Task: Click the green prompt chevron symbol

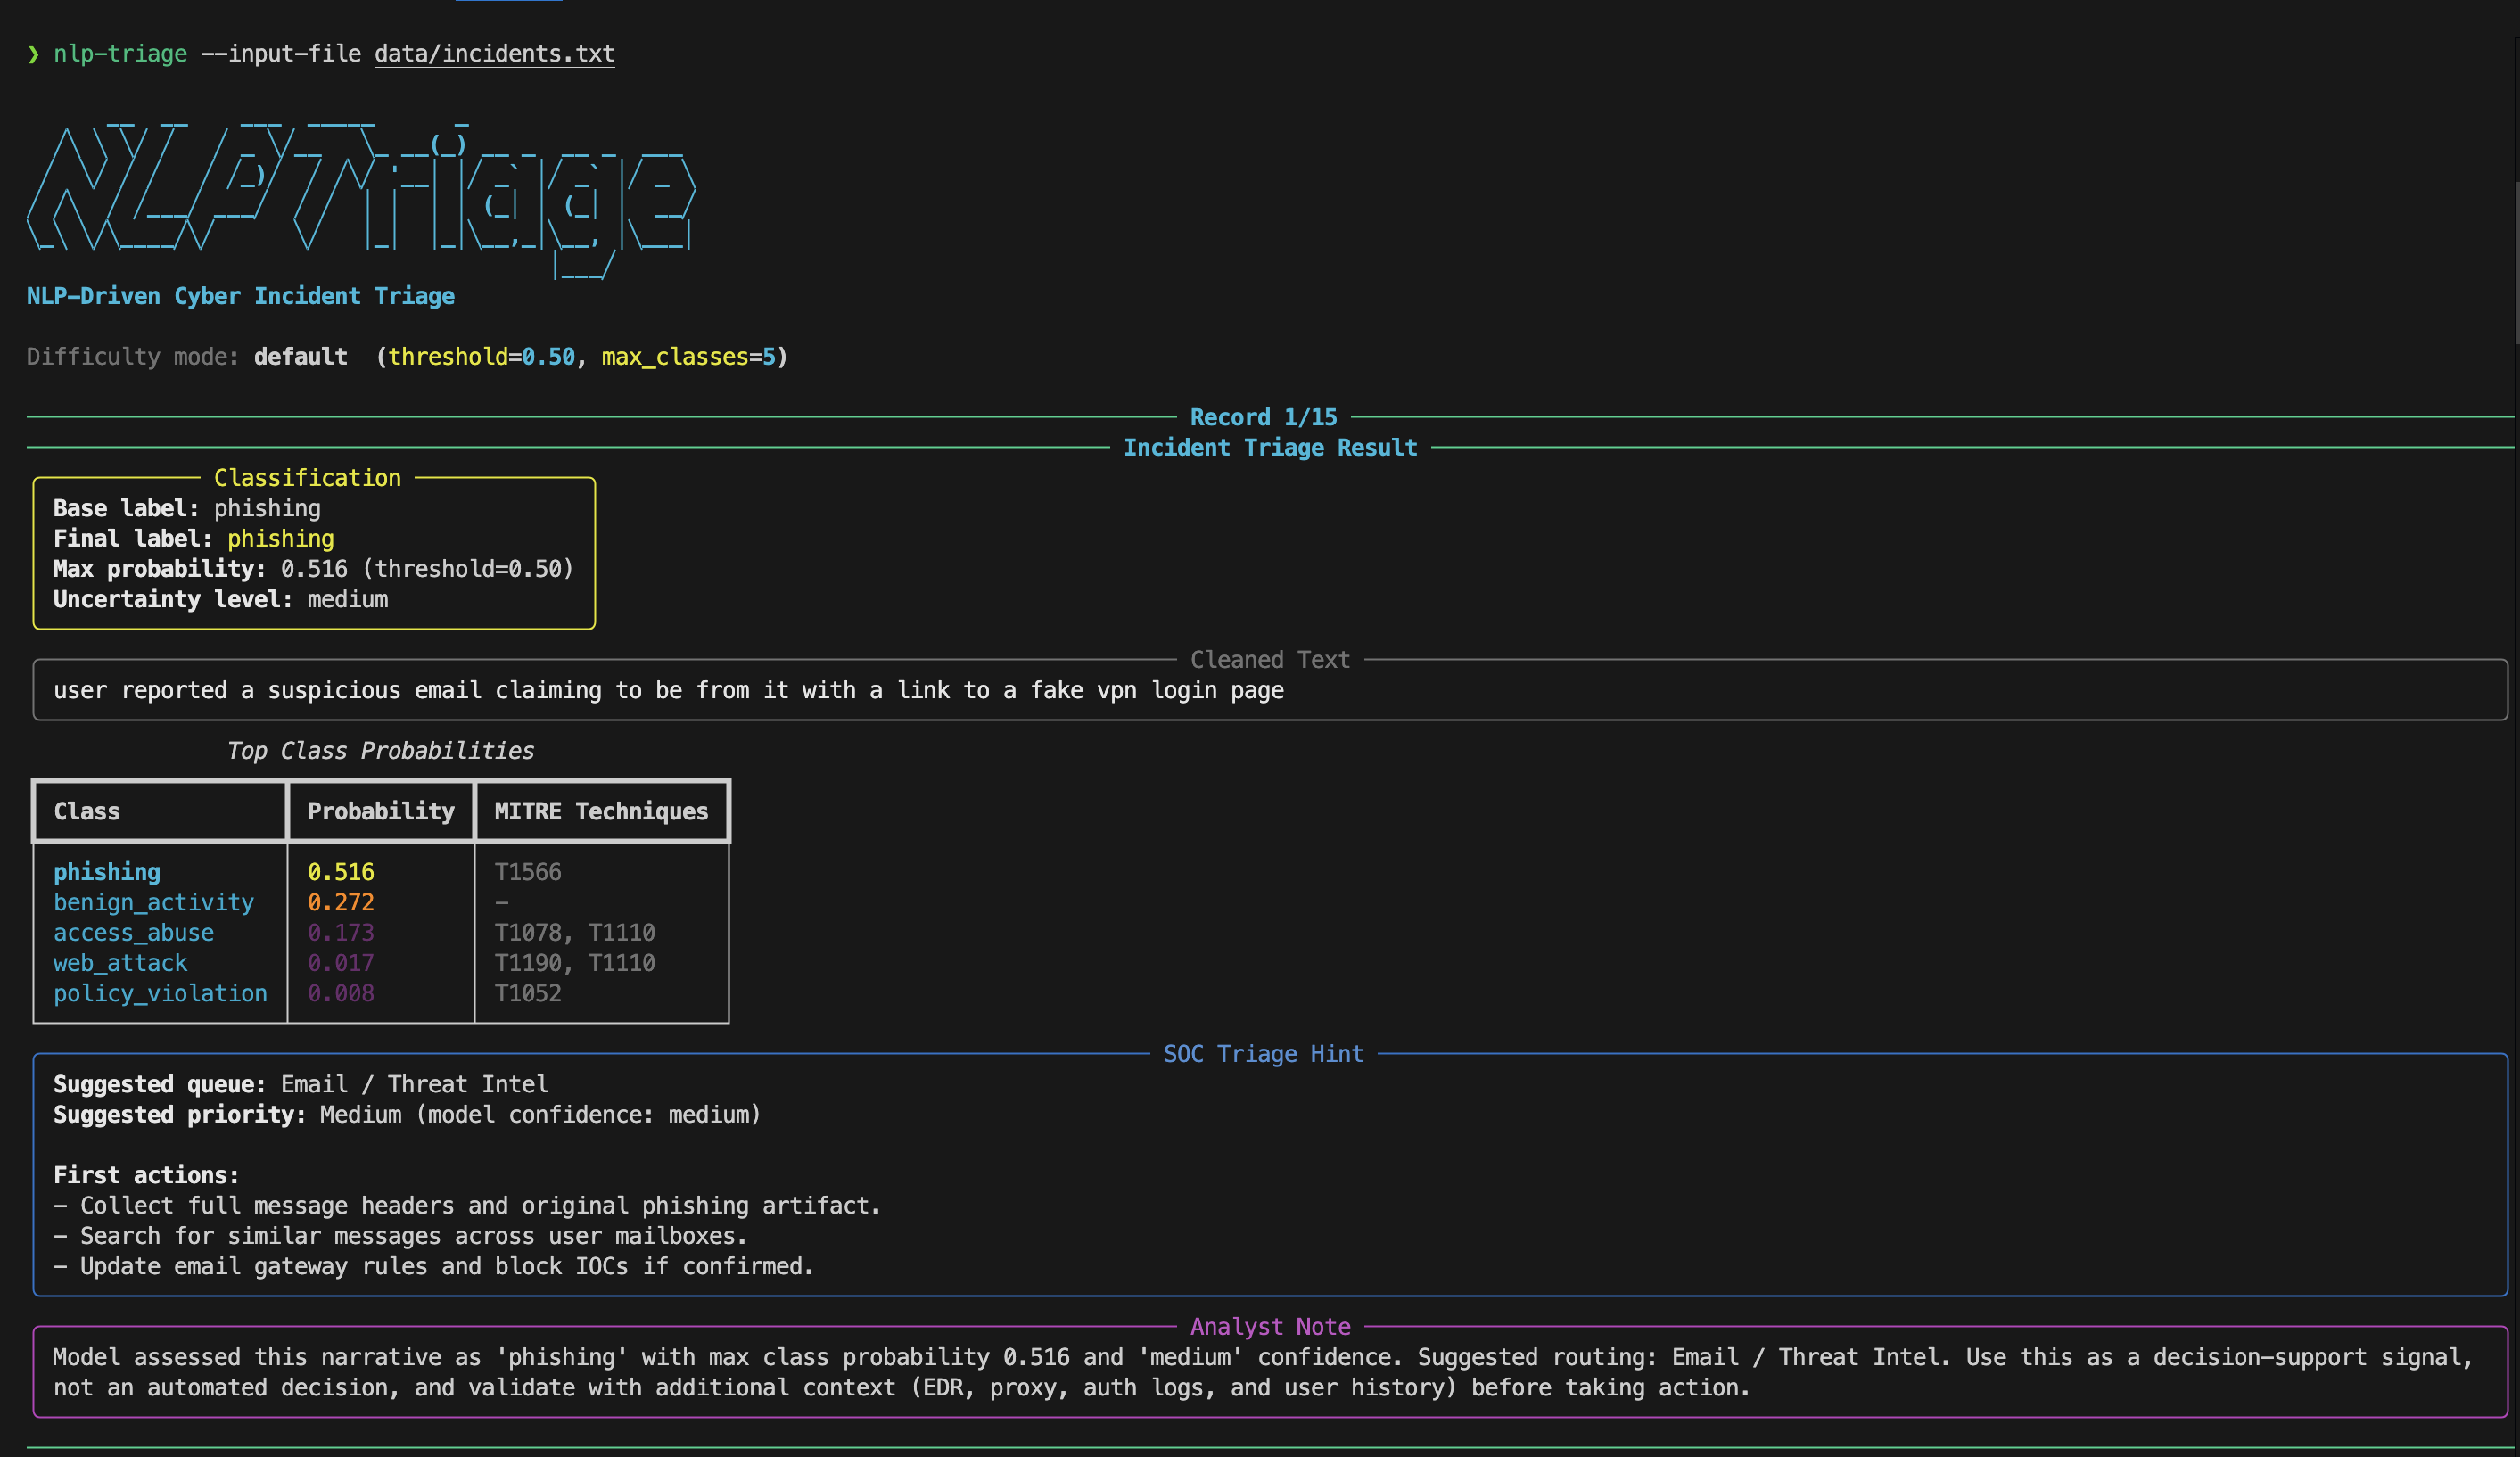Action: pos(33,54)
